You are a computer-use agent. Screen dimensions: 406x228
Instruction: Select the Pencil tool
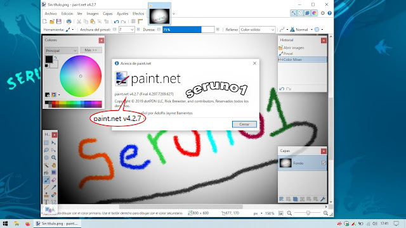[46, 187]
